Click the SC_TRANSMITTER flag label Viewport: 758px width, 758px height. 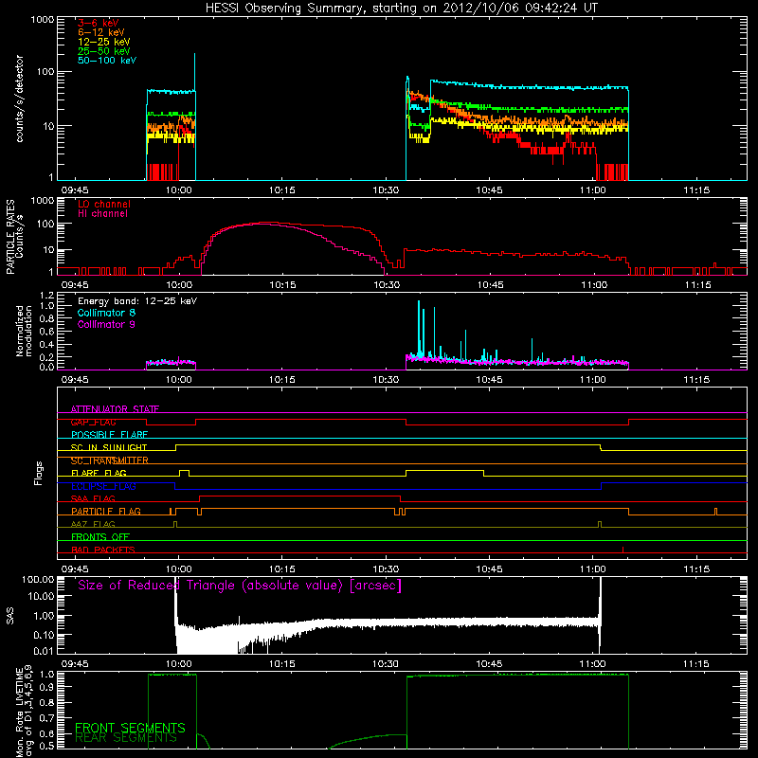tap(110, 460)
